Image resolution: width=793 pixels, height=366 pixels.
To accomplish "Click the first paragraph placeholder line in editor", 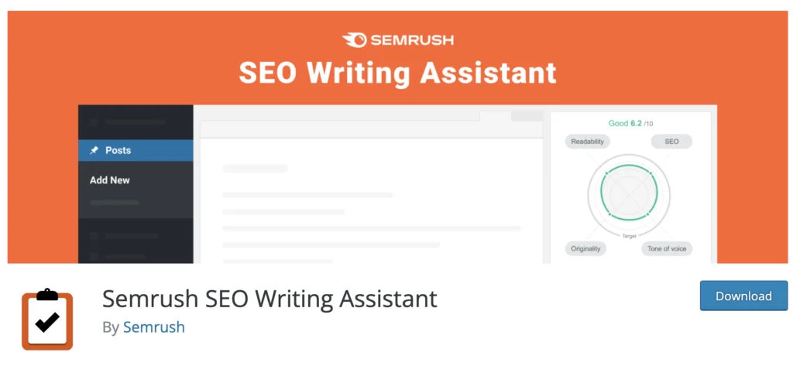I will pyautogui.click(x=307, y=194).
